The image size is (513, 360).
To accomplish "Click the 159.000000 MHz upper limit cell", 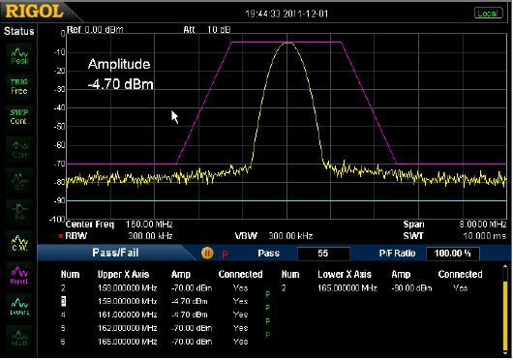I will [127, 302].
